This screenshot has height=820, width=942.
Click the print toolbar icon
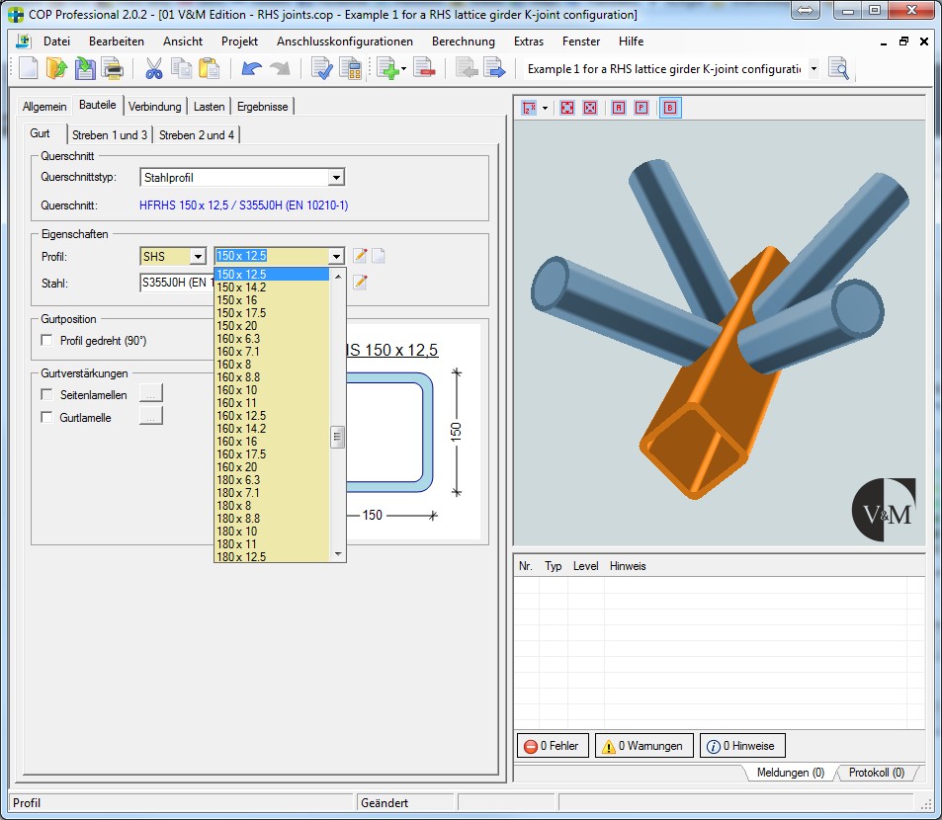(x=112, y=68)
